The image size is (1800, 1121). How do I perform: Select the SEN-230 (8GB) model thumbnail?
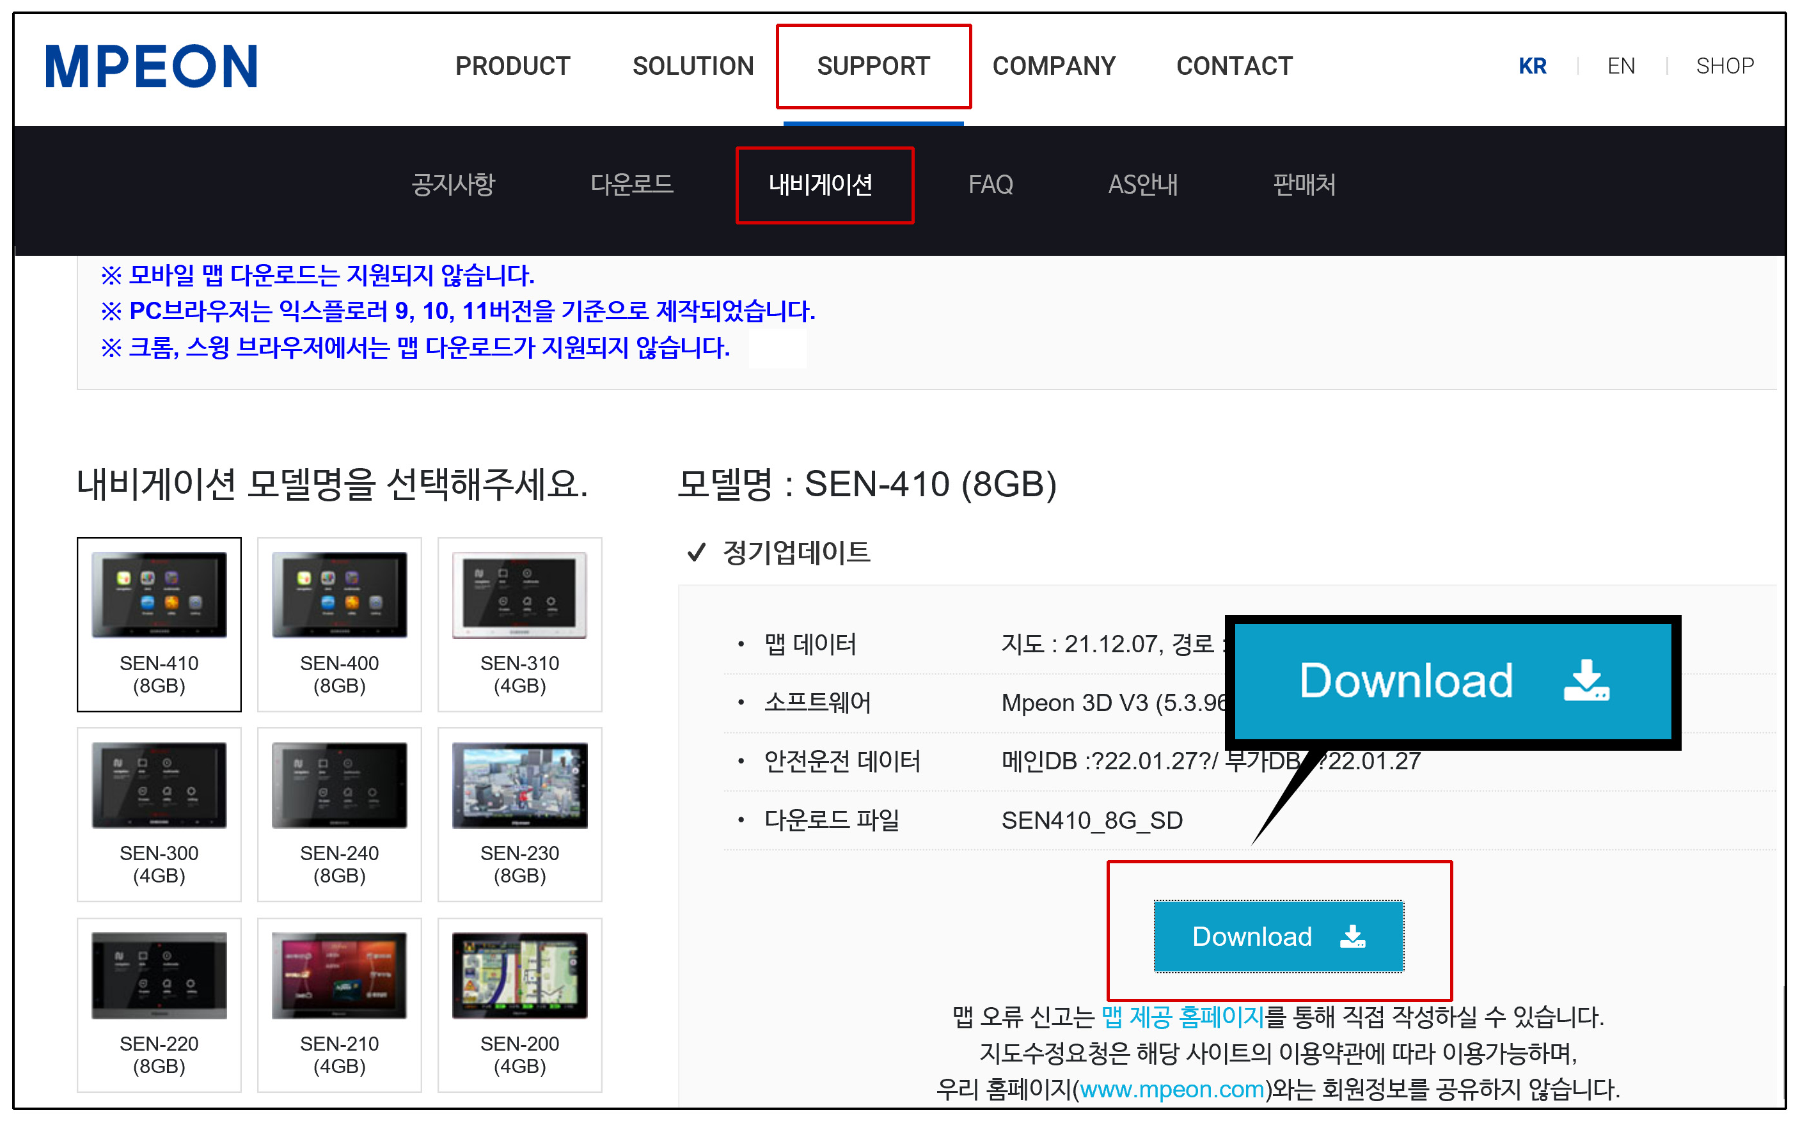point(519,814)
